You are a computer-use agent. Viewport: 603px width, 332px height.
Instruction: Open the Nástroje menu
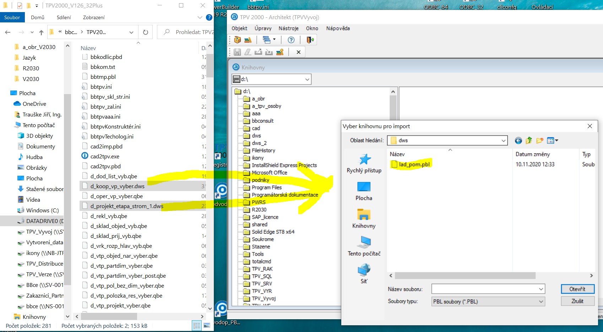[288, 28]
